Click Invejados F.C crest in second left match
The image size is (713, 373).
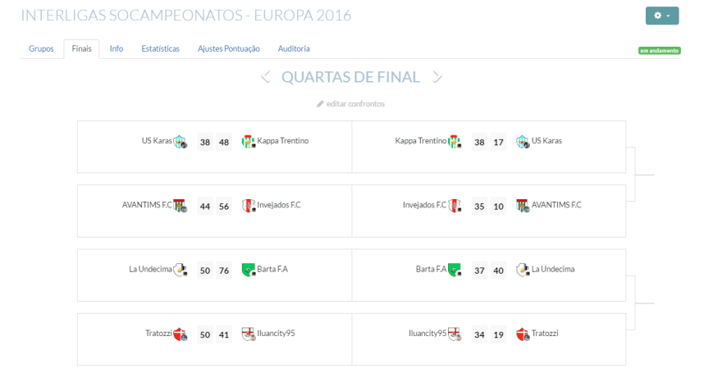pos(249,206)
